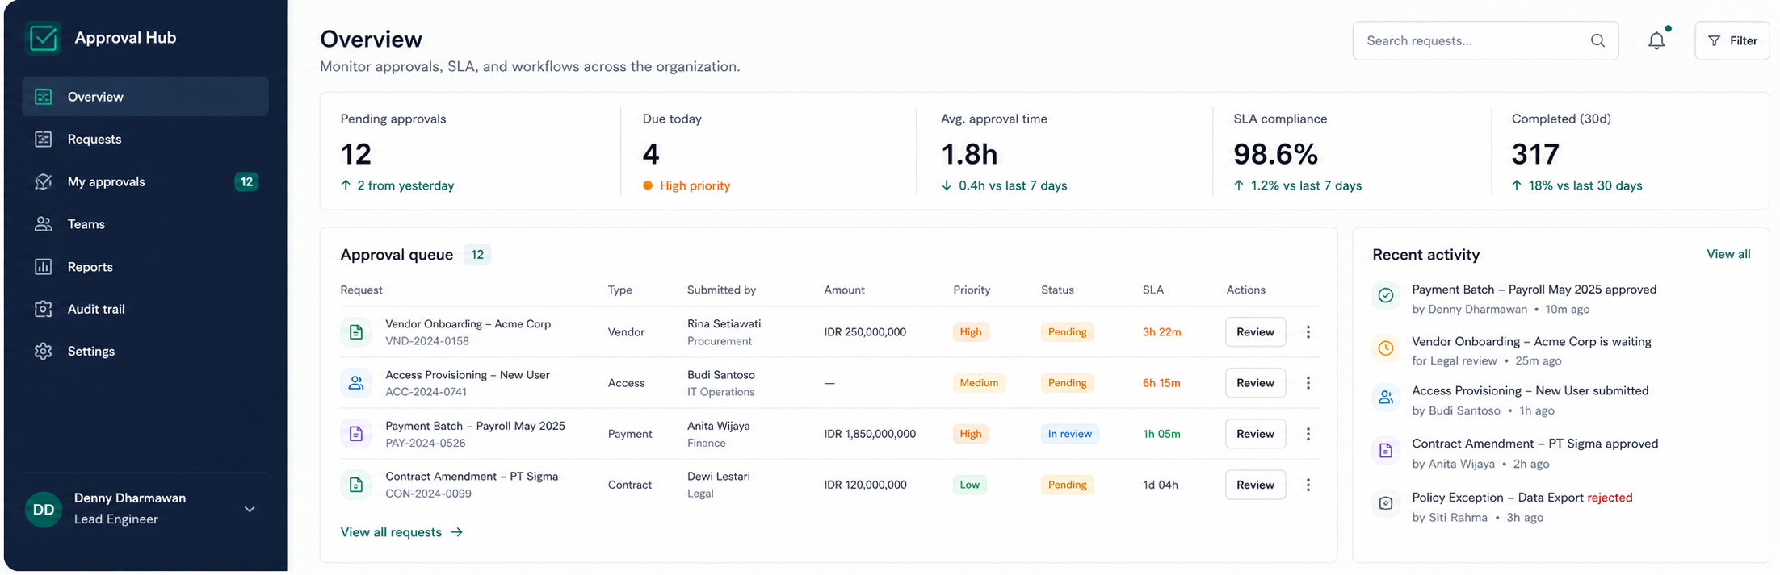Open My approvals section
1780x575 pixels.
[x=145, y=181]
